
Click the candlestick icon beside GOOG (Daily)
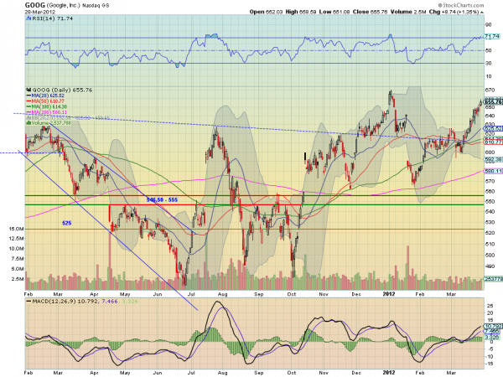29,90
